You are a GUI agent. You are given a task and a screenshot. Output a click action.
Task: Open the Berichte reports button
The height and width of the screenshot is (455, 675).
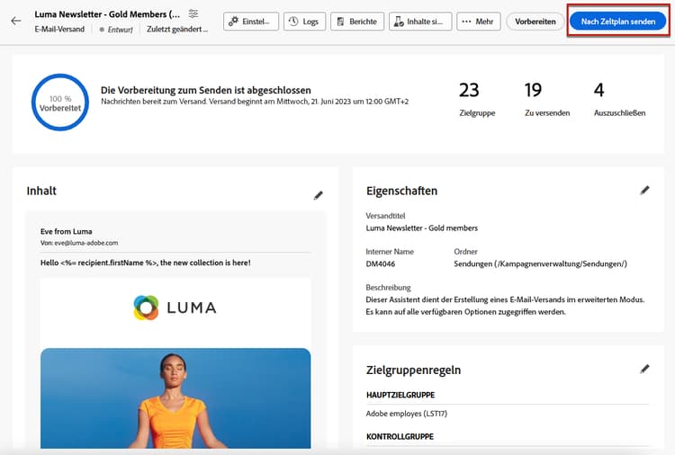coord(357,22)
